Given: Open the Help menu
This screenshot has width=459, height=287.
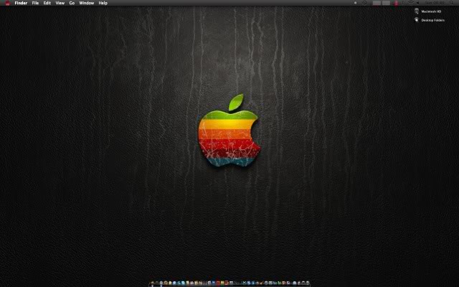Looking at the screenshot, I should click(103, 3).
